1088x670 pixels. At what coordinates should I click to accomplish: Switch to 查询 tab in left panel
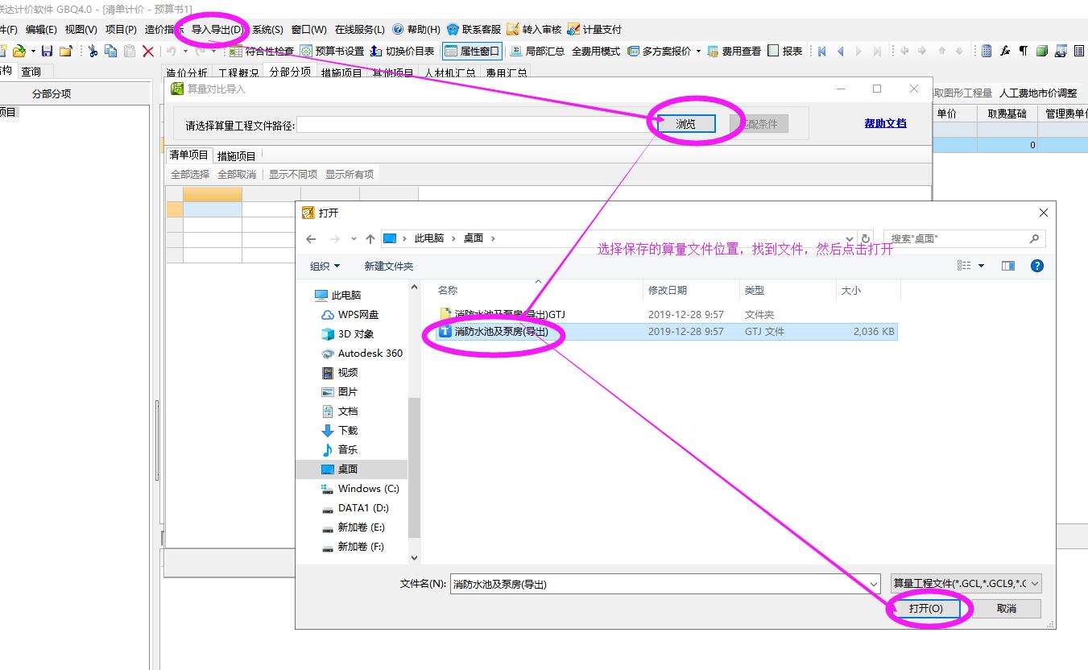[x=31, y=72]
